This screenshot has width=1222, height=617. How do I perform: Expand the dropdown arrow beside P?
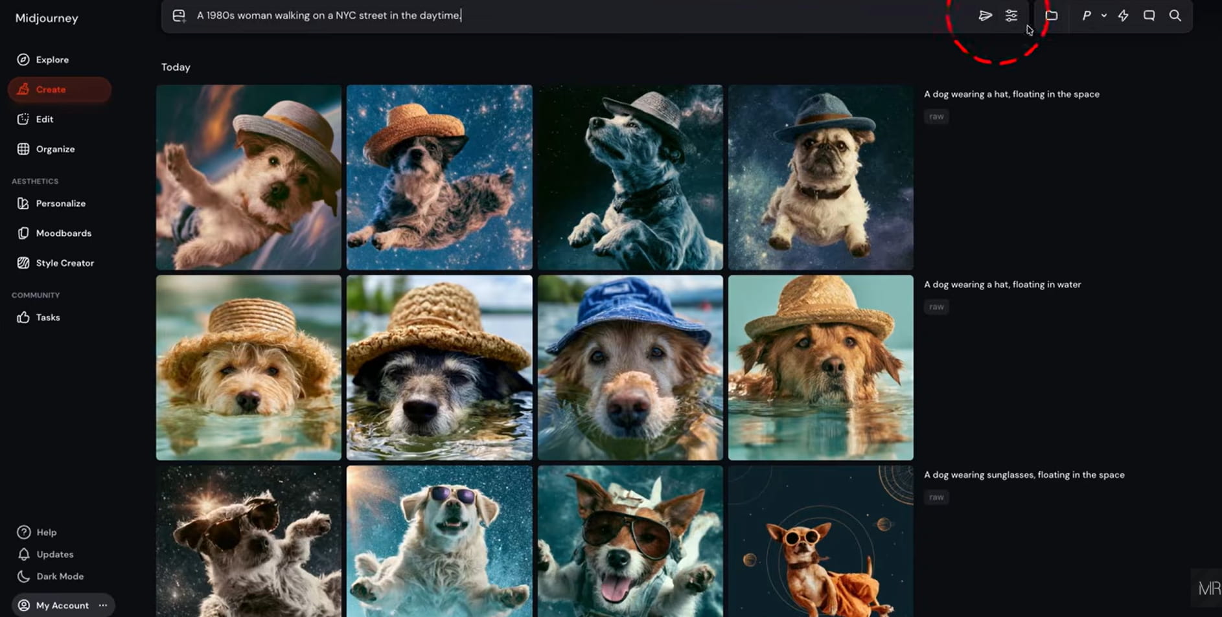click(1104, 16)
